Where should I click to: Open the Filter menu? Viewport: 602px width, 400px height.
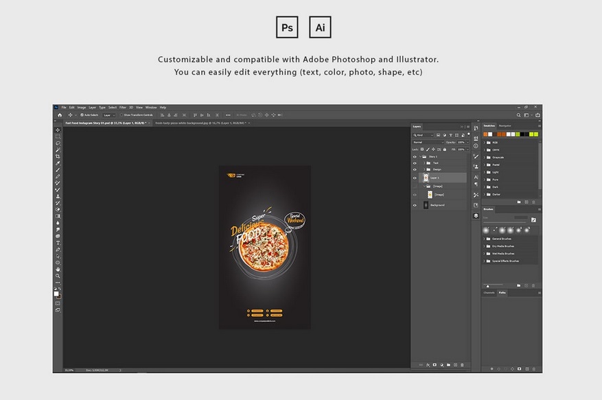[x=122, y=108]
